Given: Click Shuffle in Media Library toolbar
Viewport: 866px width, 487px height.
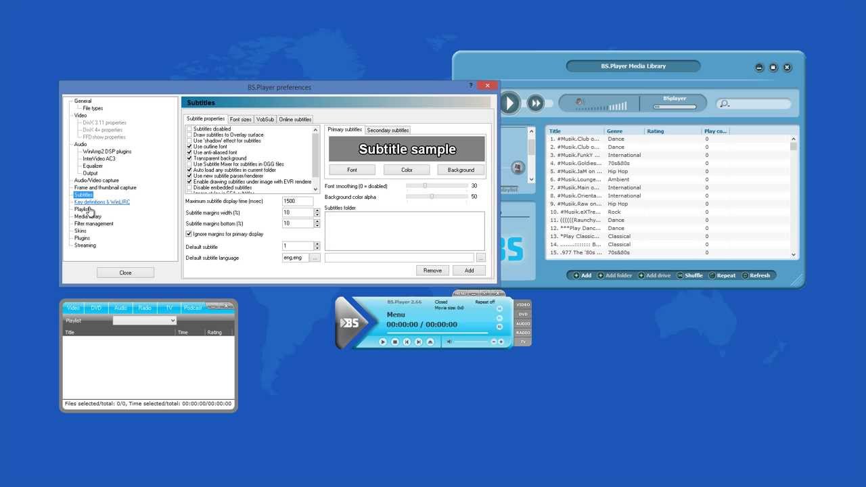Looking at the screenshot, I should coord(690,275).
